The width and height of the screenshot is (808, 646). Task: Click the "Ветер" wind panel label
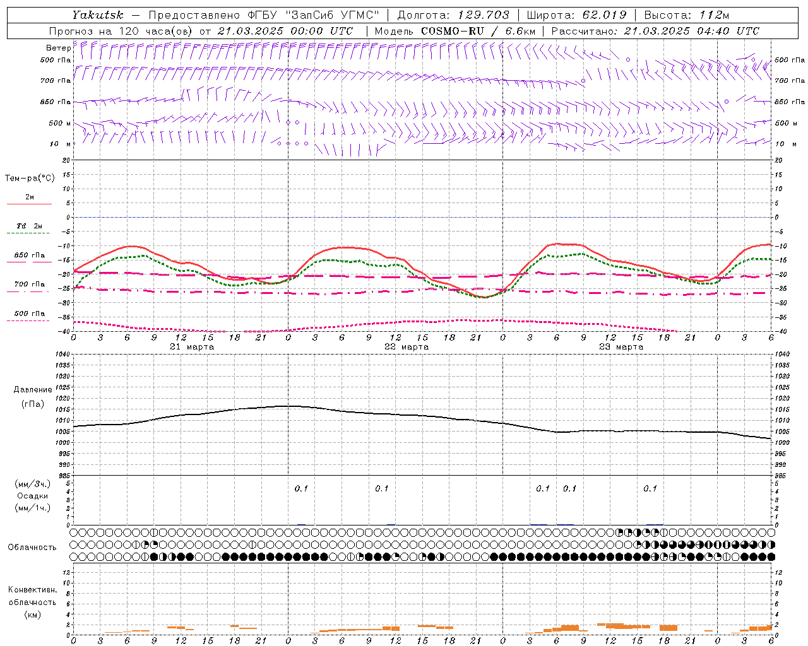(x=58, y=48)
